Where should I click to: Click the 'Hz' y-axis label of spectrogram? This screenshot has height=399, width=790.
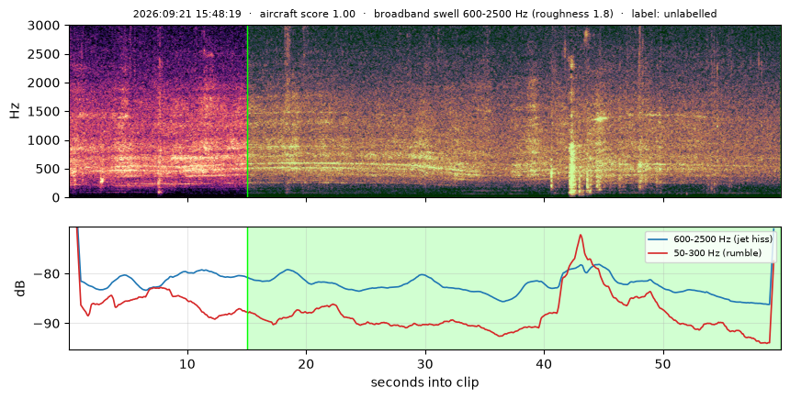tap(15, 111)
